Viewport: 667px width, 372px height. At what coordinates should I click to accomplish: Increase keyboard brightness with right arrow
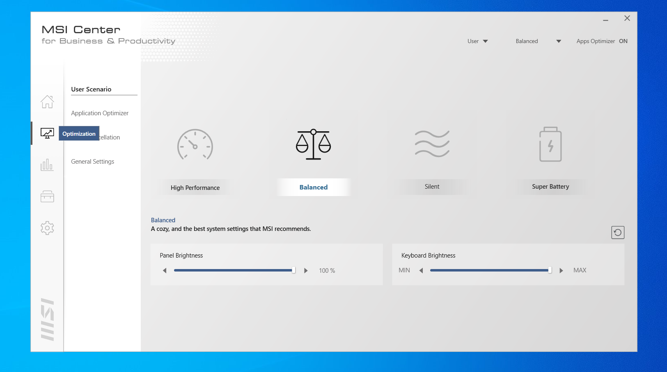[x=561, y=271]
